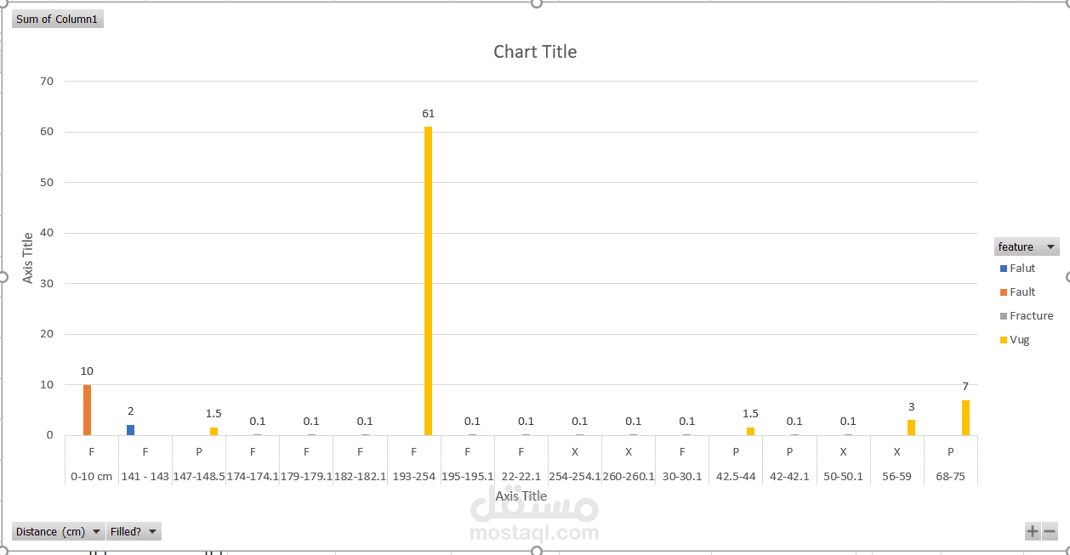Select the Chart Title text
The height and width of the screenshot is (555, 1070).
[x=535, y=52]
